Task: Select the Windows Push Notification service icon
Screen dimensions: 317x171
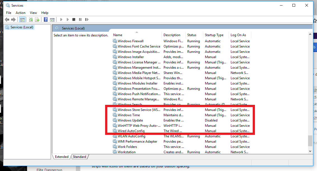Action: point(115,94)
